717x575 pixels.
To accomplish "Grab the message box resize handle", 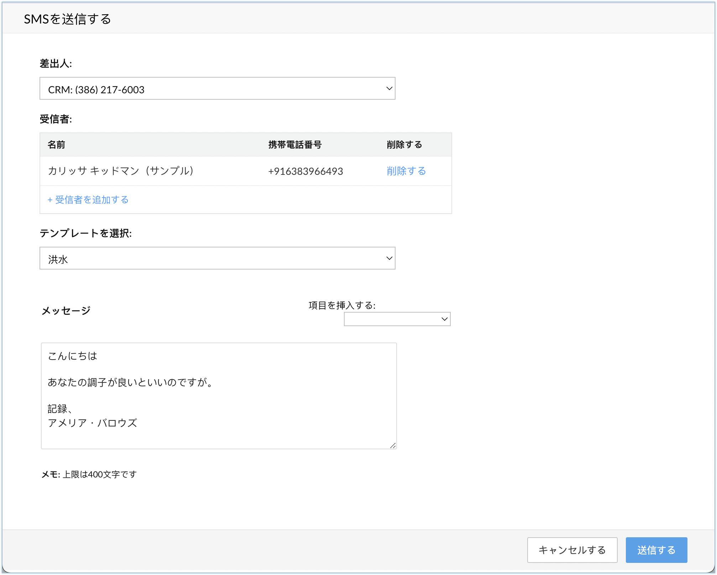I will pyautogui.click(x=393, y=445).
